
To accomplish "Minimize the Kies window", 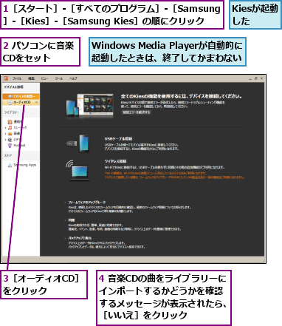I will 250,78.
